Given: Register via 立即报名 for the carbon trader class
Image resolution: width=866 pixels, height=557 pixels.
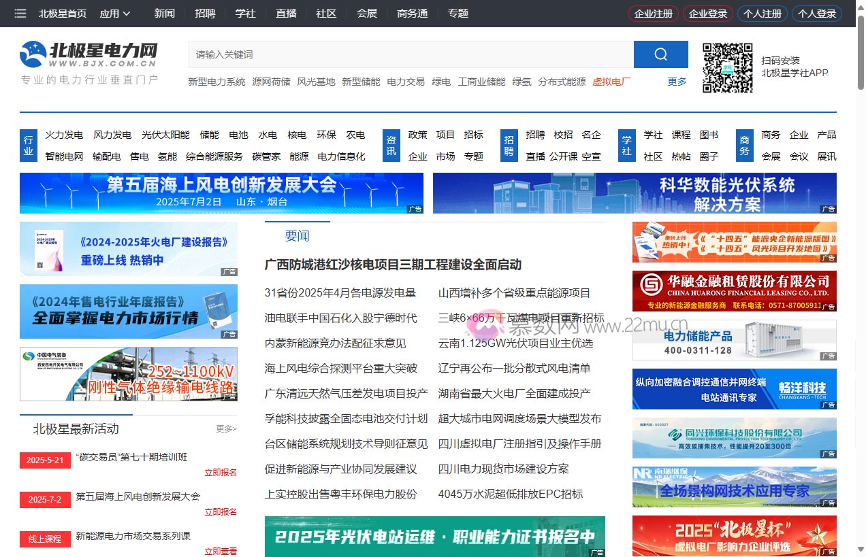Looking at the screenshot, I should [220, 472].
